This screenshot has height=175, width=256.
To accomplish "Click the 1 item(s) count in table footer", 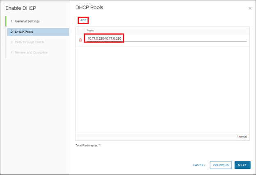I will (242, 137).
